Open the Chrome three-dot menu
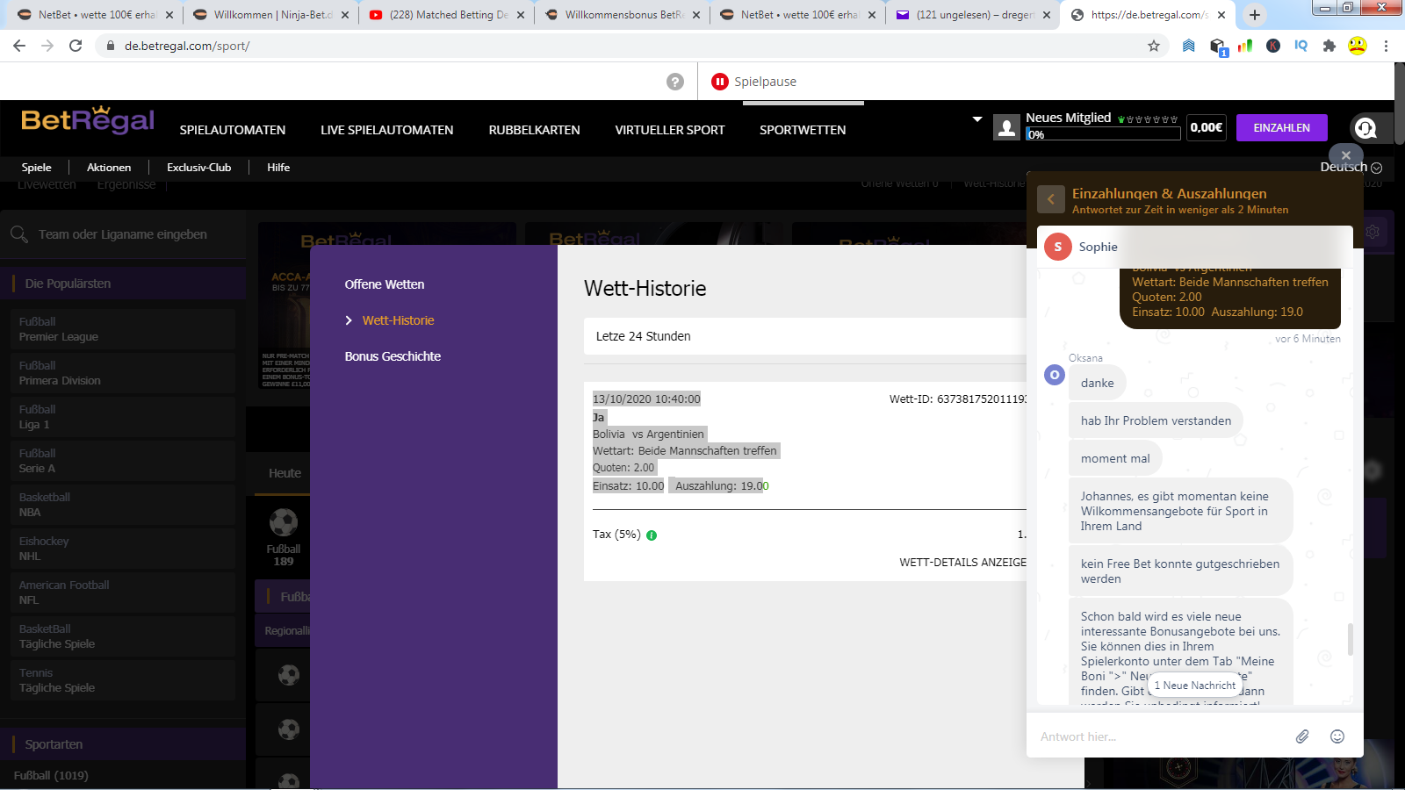1405x790 pixels. pos(1386,46)
